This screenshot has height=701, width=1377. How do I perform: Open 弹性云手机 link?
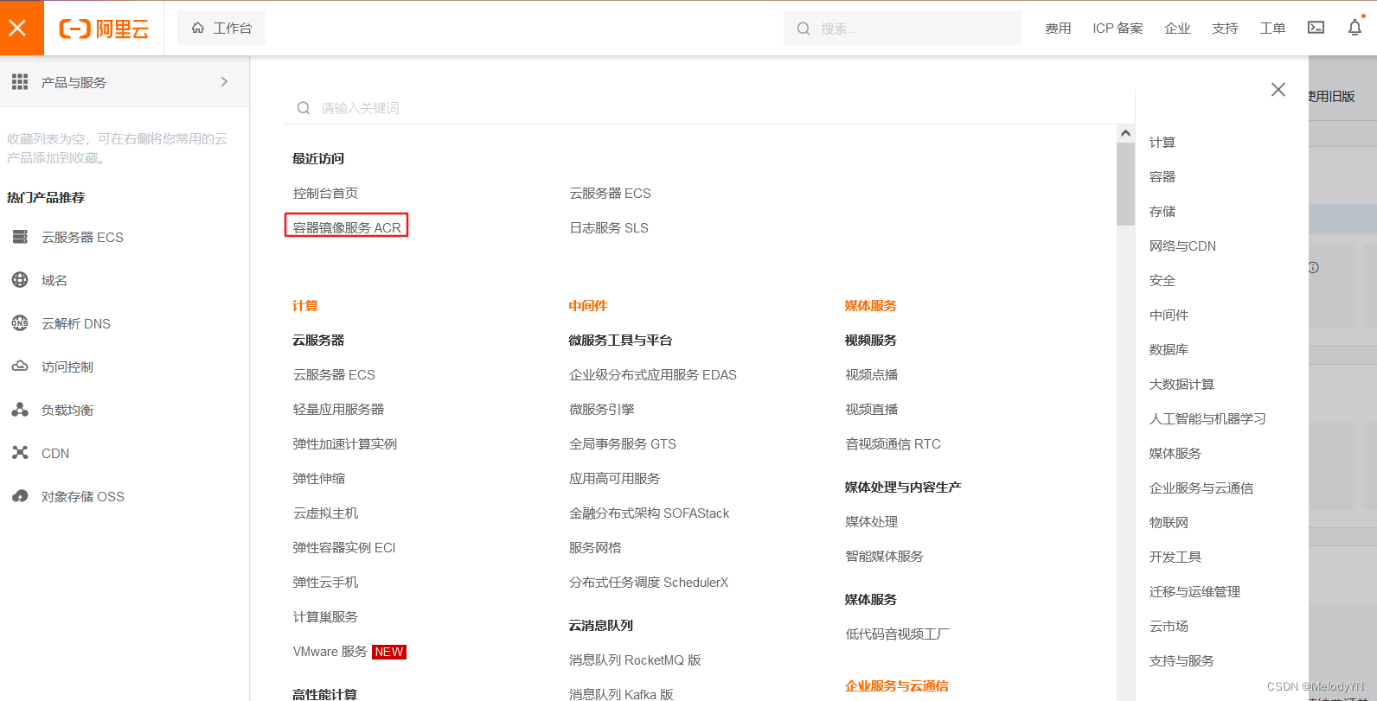pyautogui.click(x=325, y=582)
